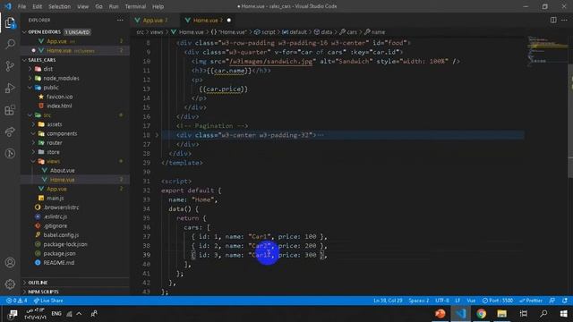The height and width of the screenshot is (322, 573).
Task: Open the Live Share activity bar icon
Action: (x=10, y=131)
